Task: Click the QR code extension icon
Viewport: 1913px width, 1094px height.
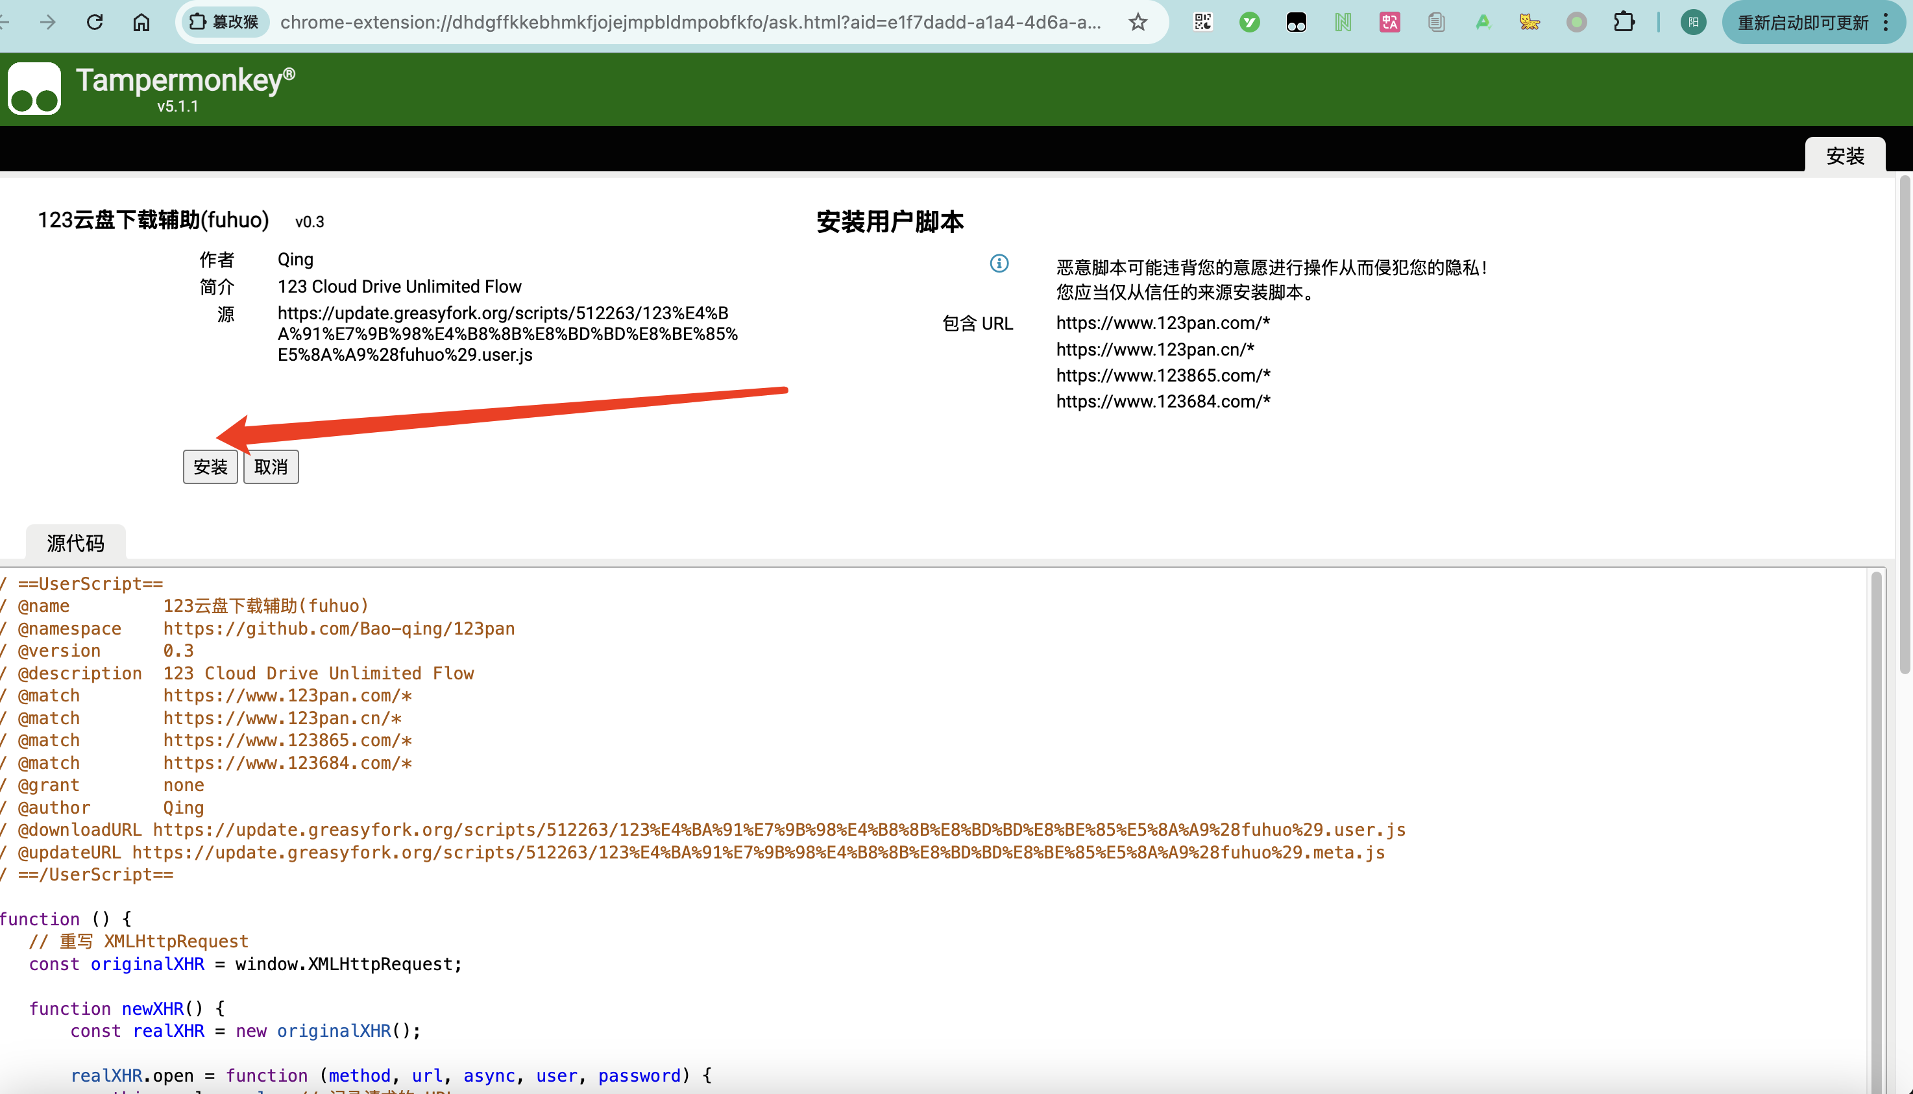Action: [1203, 23]
